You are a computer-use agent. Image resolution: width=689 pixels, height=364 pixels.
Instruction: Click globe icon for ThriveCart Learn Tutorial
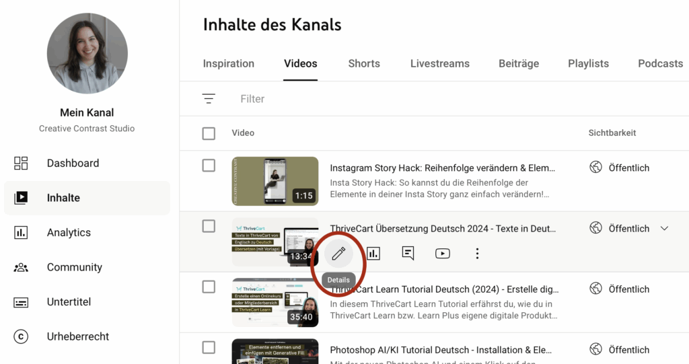pyautogui.click(x=595, y=289)
